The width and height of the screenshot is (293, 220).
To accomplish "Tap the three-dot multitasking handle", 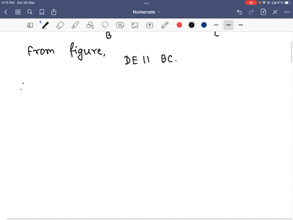I will (x=146, y=3).
